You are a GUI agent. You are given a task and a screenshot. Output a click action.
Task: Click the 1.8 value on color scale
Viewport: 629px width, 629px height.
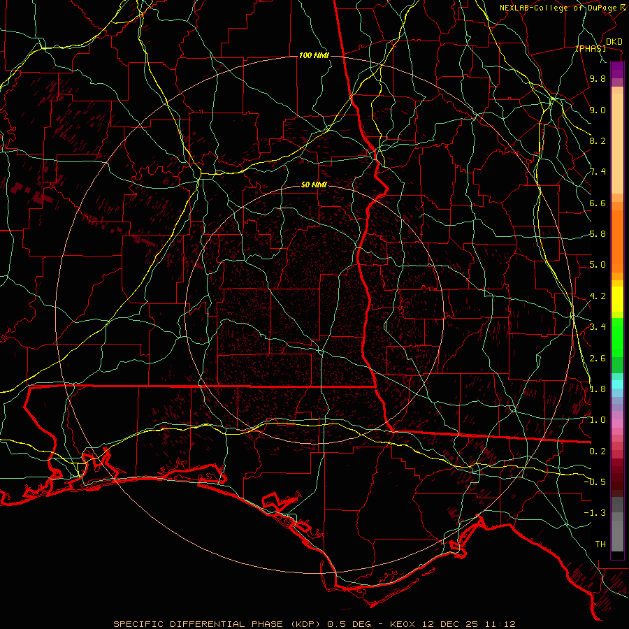click(x=598, y=389)
